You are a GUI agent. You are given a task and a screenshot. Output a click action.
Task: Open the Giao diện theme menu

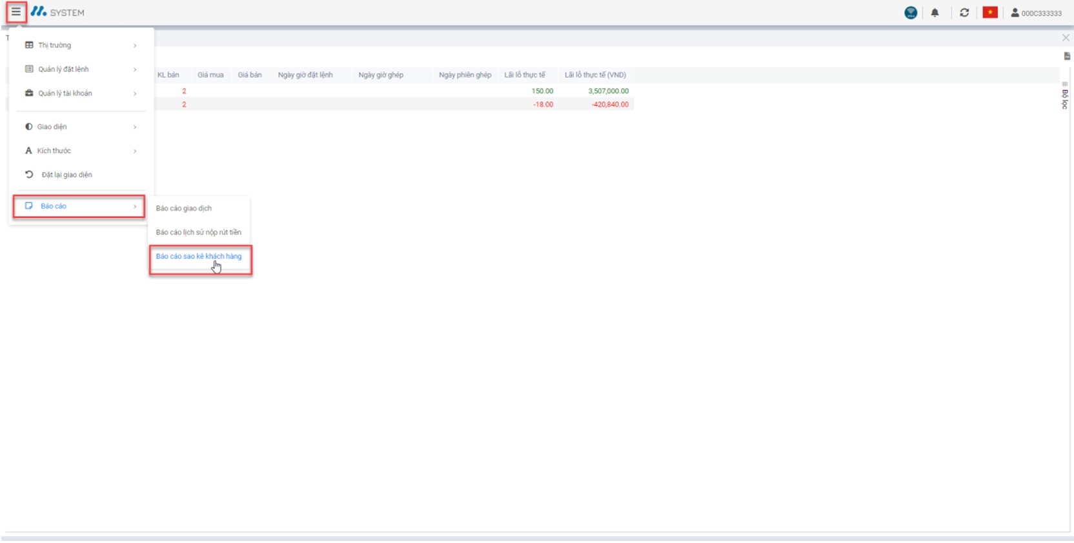click(x=81, y=127)
